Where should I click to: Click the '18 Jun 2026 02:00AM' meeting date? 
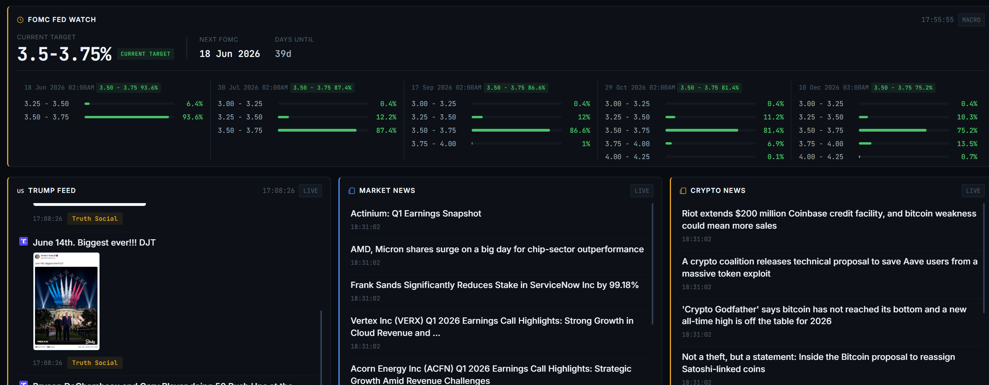point(59,88)
